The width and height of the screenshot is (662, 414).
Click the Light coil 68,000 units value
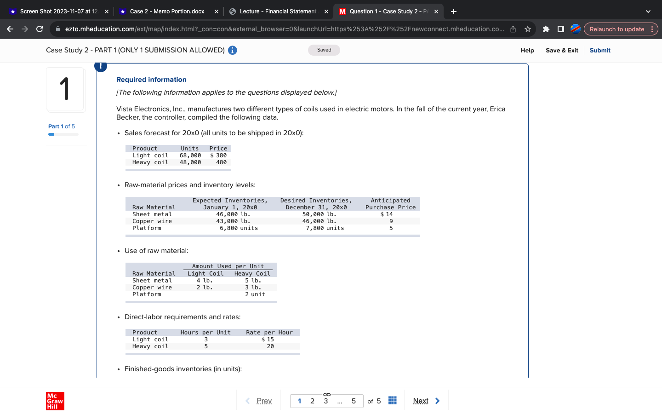pos(190,155)
